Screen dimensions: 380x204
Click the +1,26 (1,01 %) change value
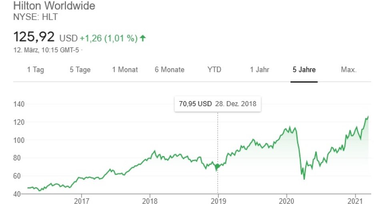(108, 38)
